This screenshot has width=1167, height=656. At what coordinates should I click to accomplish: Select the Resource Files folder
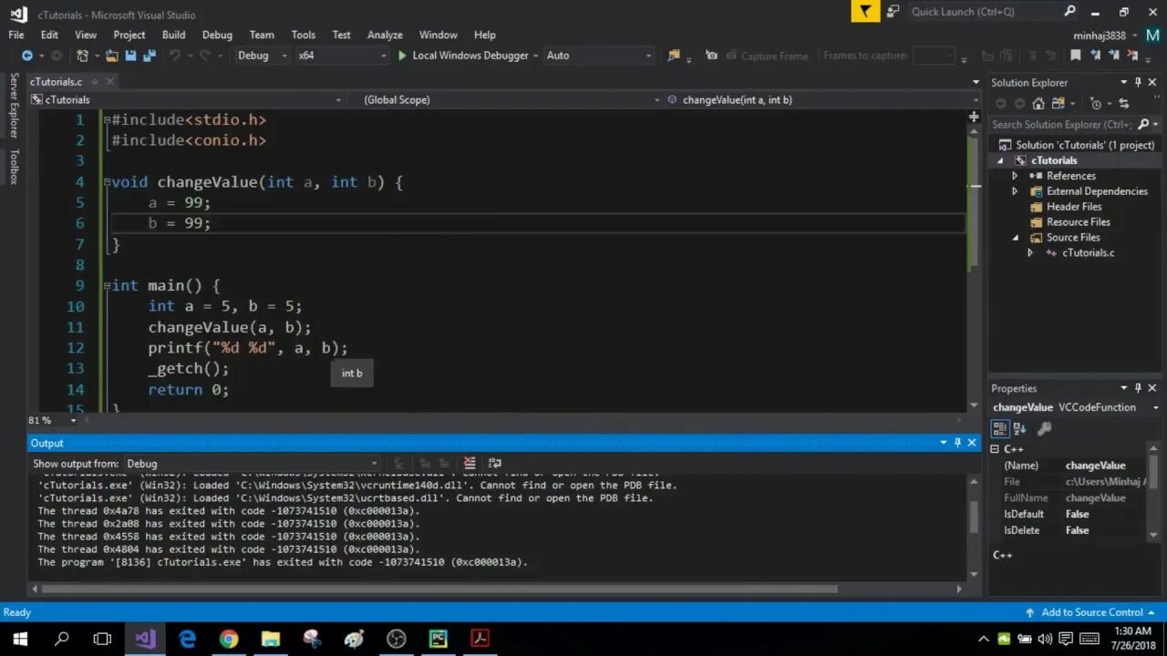(1079, 222)
